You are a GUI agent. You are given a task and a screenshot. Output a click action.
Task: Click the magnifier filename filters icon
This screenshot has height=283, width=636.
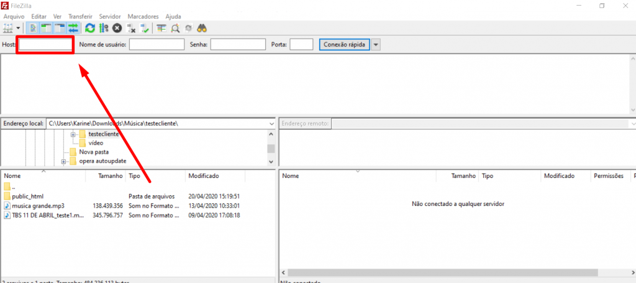(x=175, y=28)
